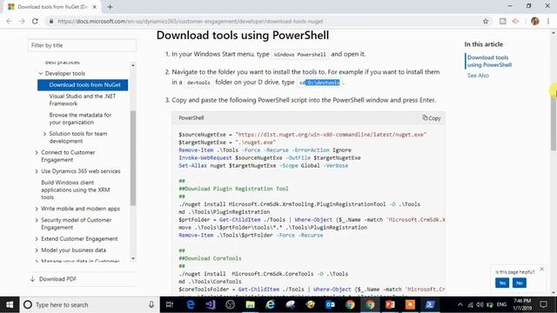Click the page vertical scrollbar thumb
Image resolution: width=557 pixels, height=313 pixels.
[554, 123]
